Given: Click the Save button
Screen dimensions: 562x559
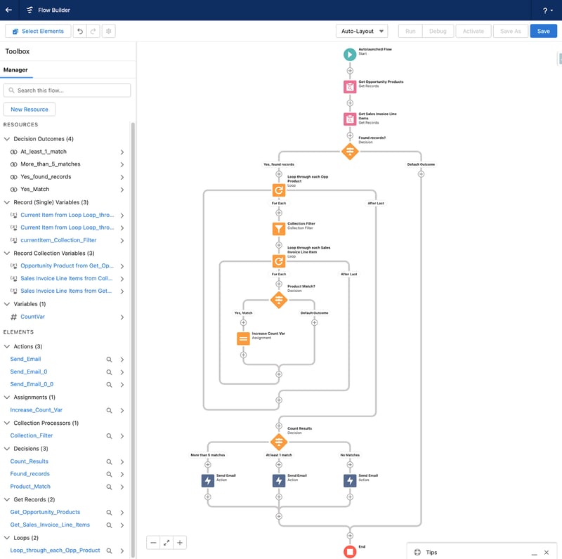Looking at the screenshot, I should tap(544, 31).
